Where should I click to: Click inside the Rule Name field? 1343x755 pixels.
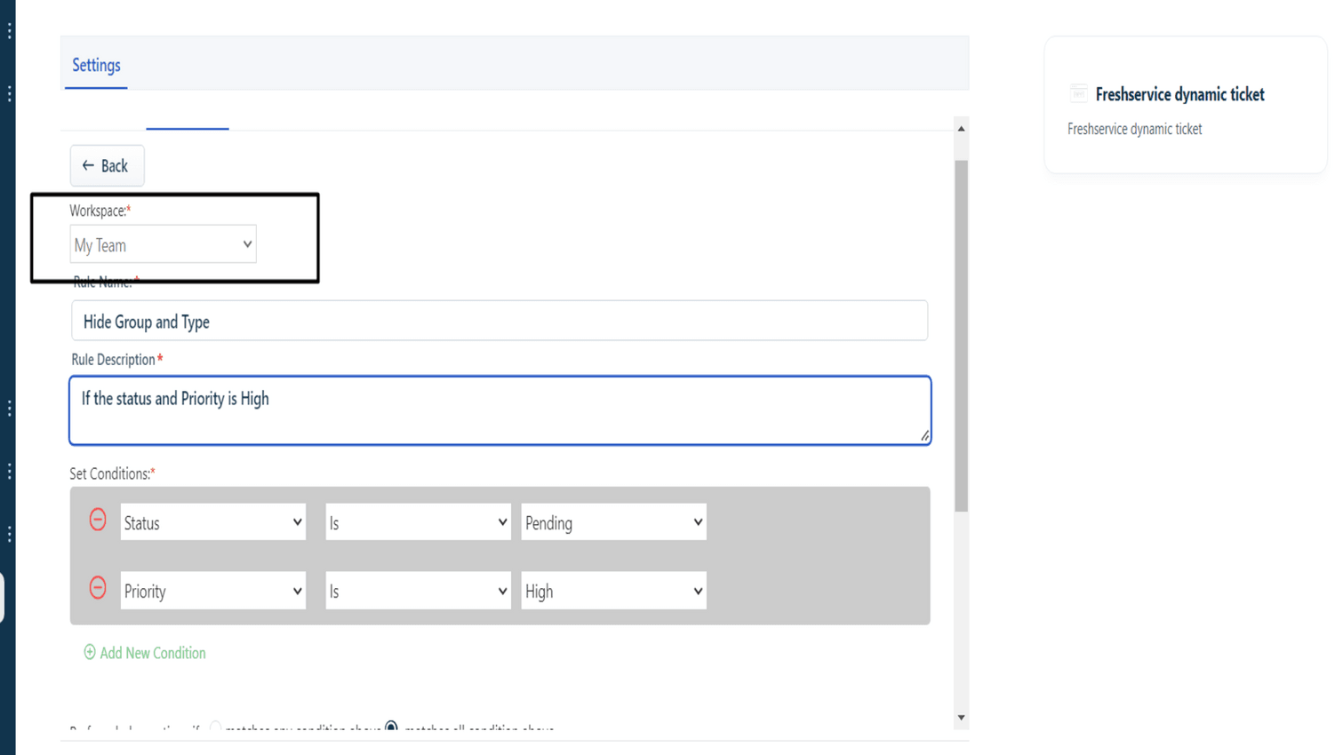498,320
